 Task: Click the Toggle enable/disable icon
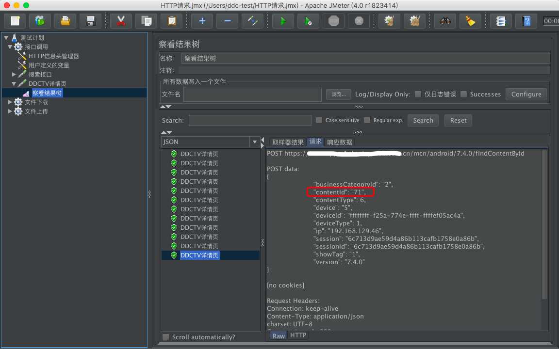pyautogui.click(x=253, y=21)
